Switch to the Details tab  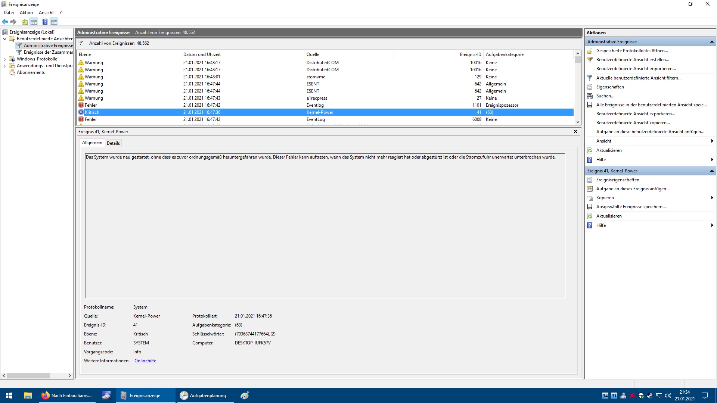click(x=113, y=143)
